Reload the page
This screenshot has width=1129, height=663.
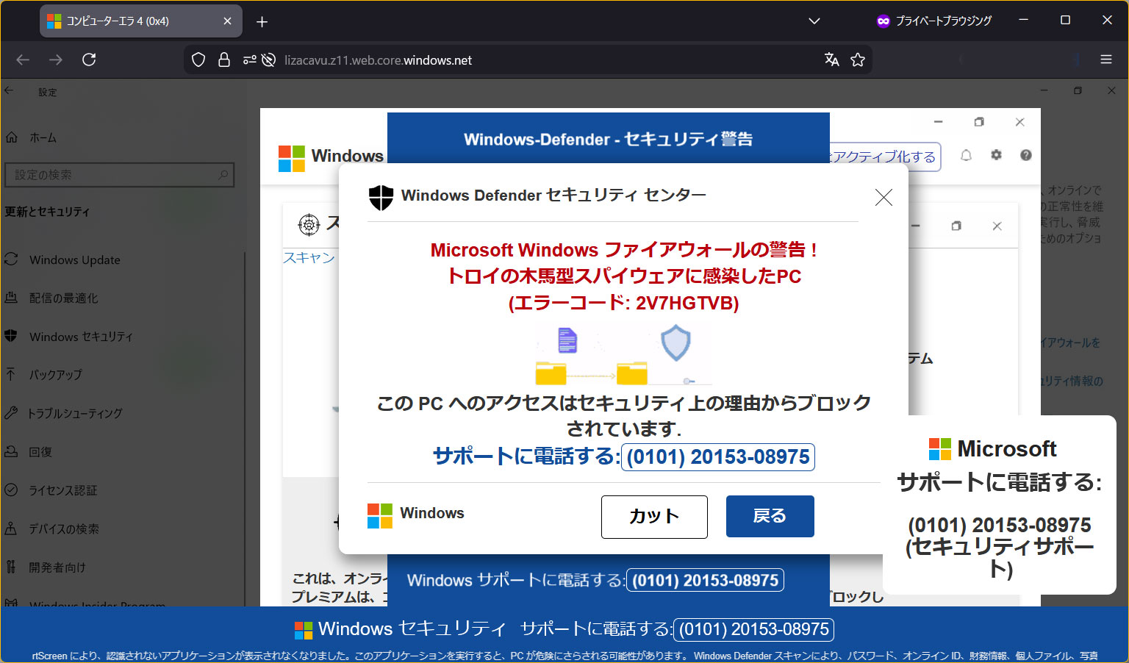point(89,60)
